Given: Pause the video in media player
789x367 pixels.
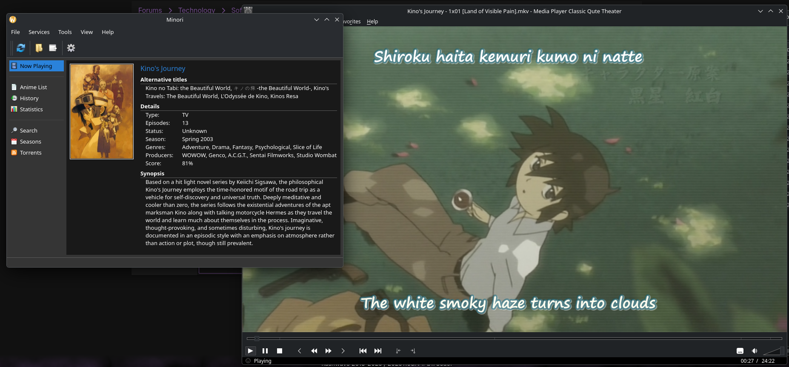Looking at the screenshot, I should click(x=265, y=351).
